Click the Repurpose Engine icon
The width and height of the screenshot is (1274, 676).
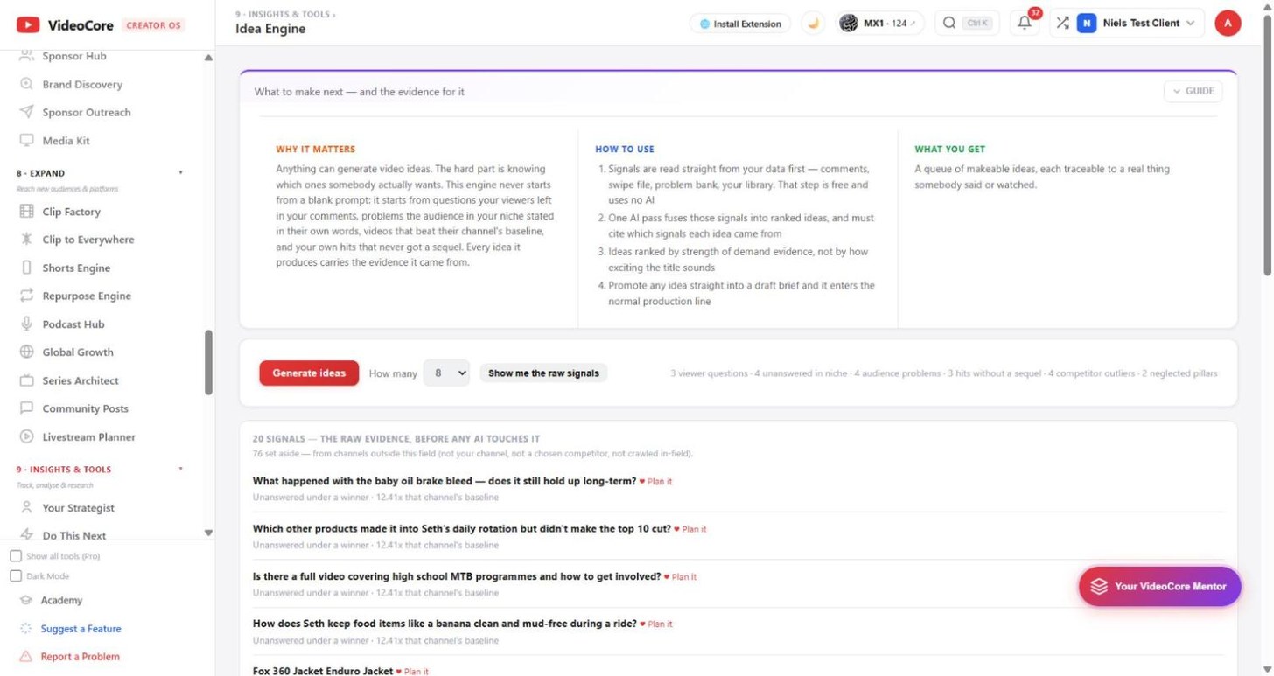click(x=26, y=296)
